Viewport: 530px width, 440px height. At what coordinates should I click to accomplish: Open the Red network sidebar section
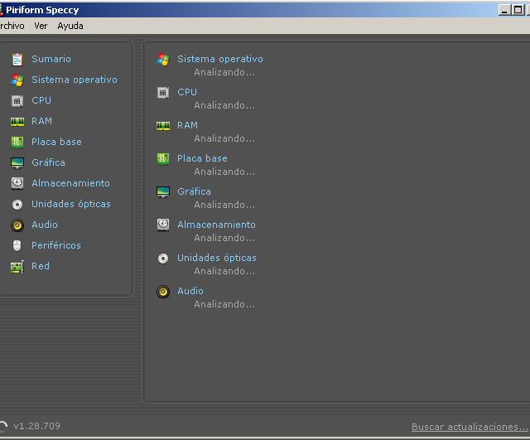(41, 266)
